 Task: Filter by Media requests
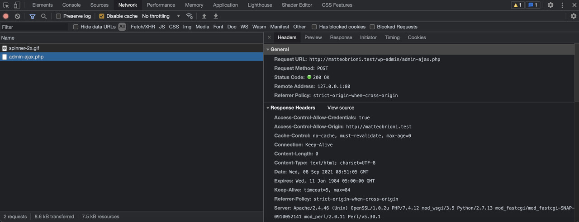[x=202, y=27]
